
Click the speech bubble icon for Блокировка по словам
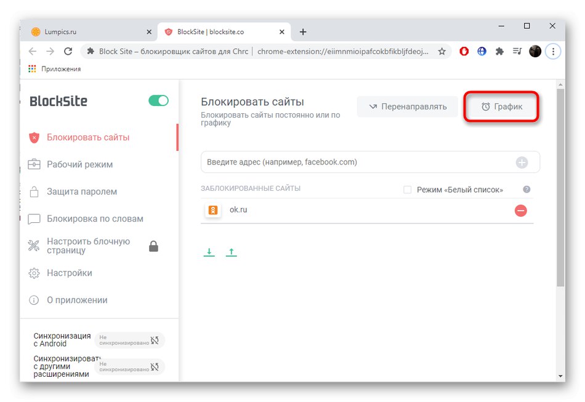tap(34, 219)
